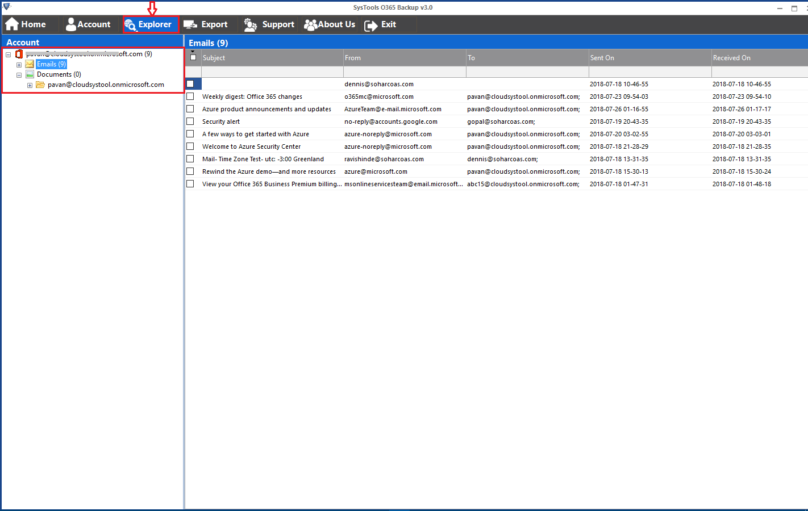Check the Security alert email

190,121
